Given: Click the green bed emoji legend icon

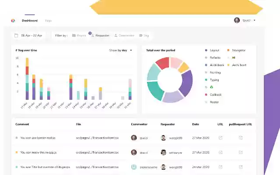Looking at the screenshot, I should point(234,57).
